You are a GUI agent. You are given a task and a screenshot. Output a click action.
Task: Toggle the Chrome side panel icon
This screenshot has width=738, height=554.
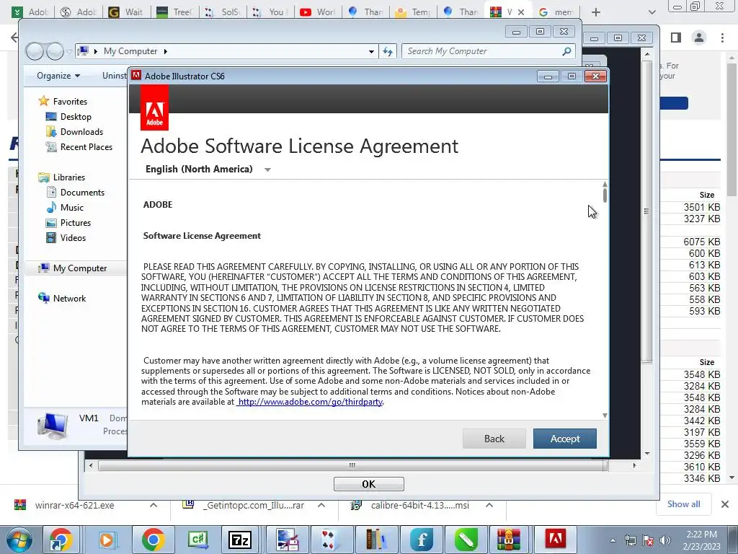point(676,38)
